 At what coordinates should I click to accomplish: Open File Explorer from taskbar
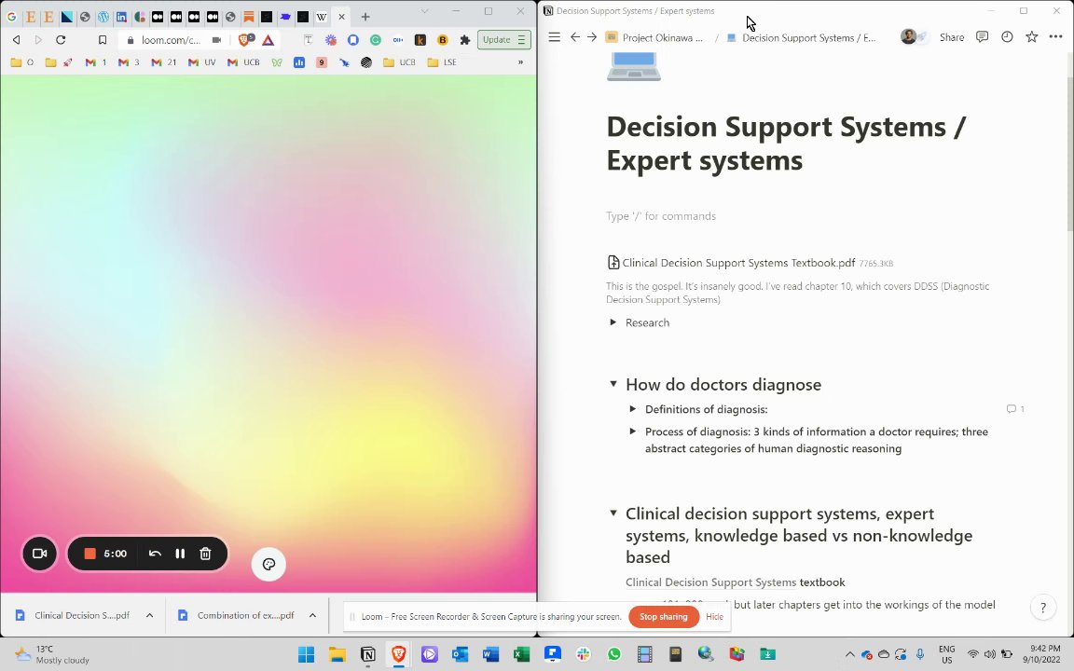click(x=337, y=654)
